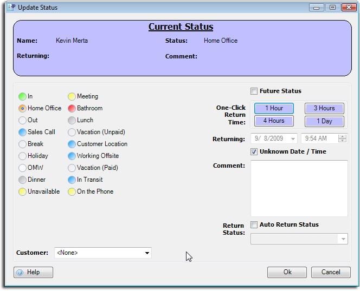Select the blue In Transit status icon
Image resolution: width=360 pixels, height=291 pixels.
tap(72, 180)
